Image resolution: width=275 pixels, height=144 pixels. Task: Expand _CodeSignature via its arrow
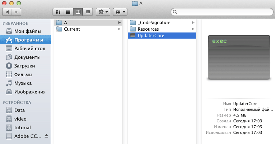[x=193, y=22]
